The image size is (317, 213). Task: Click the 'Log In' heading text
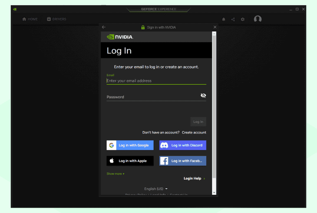pyautogui.click(x=119, y=50)
